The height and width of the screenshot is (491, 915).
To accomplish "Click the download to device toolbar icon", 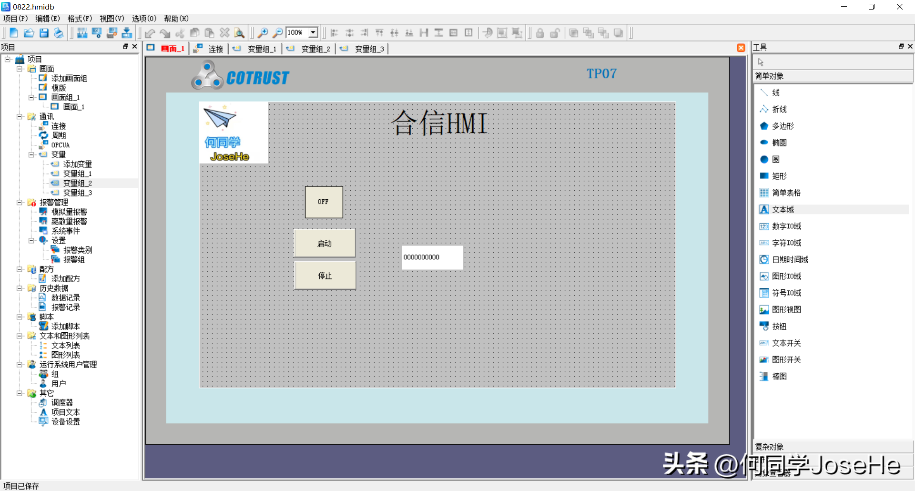I will point(127,33).
